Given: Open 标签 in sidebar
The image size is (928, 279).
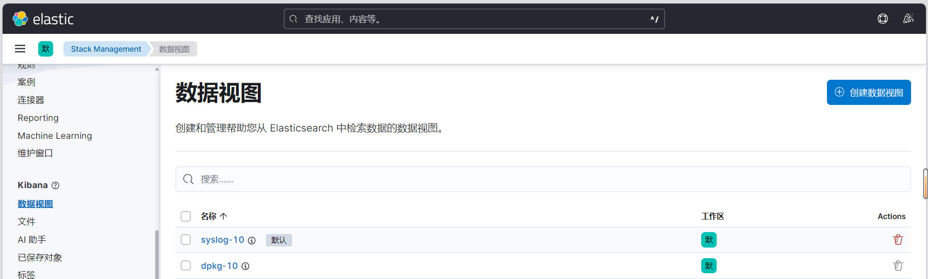Looking at the screenshot, I should pos(27,274).
